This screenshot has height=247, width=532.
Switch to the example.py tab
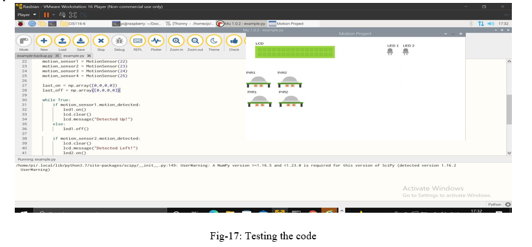pos(73,56)
